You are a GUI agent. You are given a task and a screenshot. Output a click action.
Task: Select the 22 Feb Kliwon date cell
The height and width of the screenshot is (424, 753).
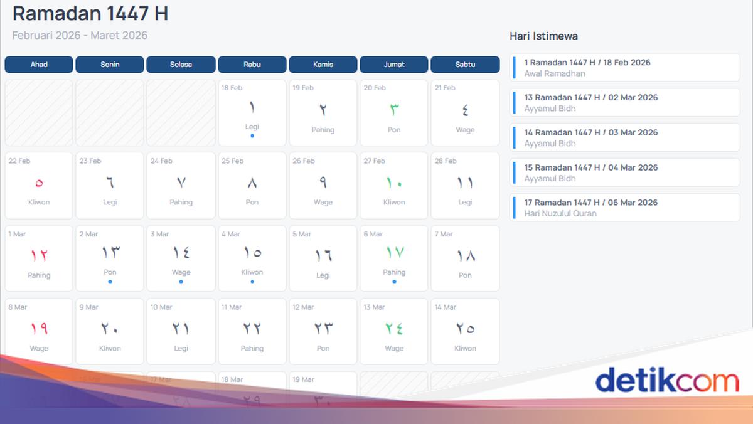point(39,186)
